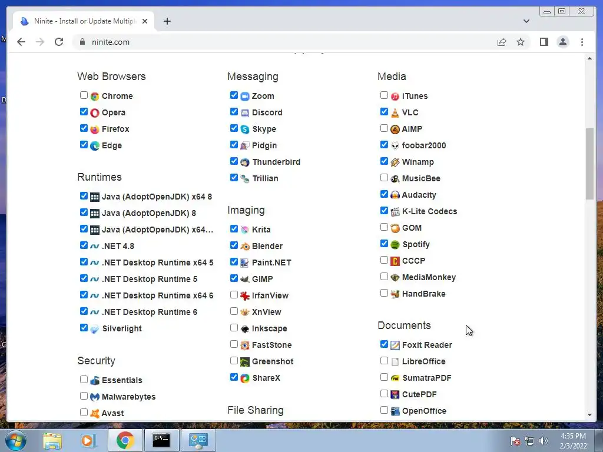Uncheck the .NET 4.8 checkbox

84,245
